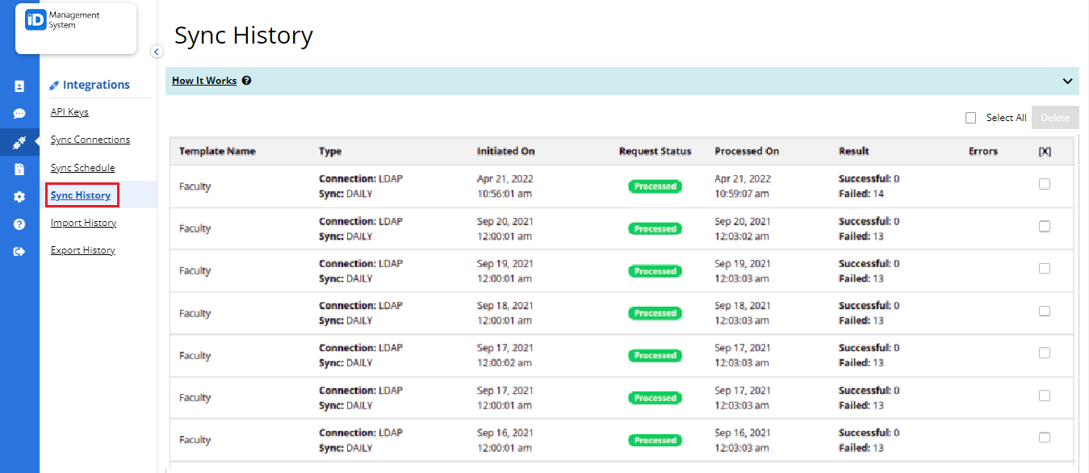Click the green Processed status badge on first row

(x=655, y=186)
